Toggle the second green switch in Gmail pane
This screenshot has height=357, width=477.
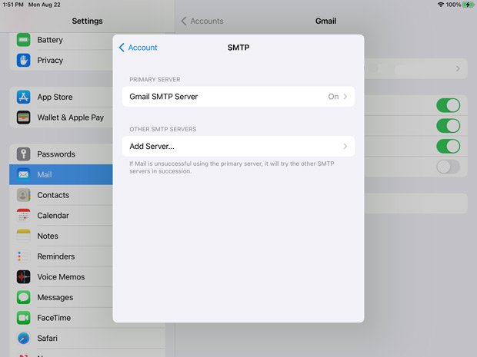coord(448,126)
